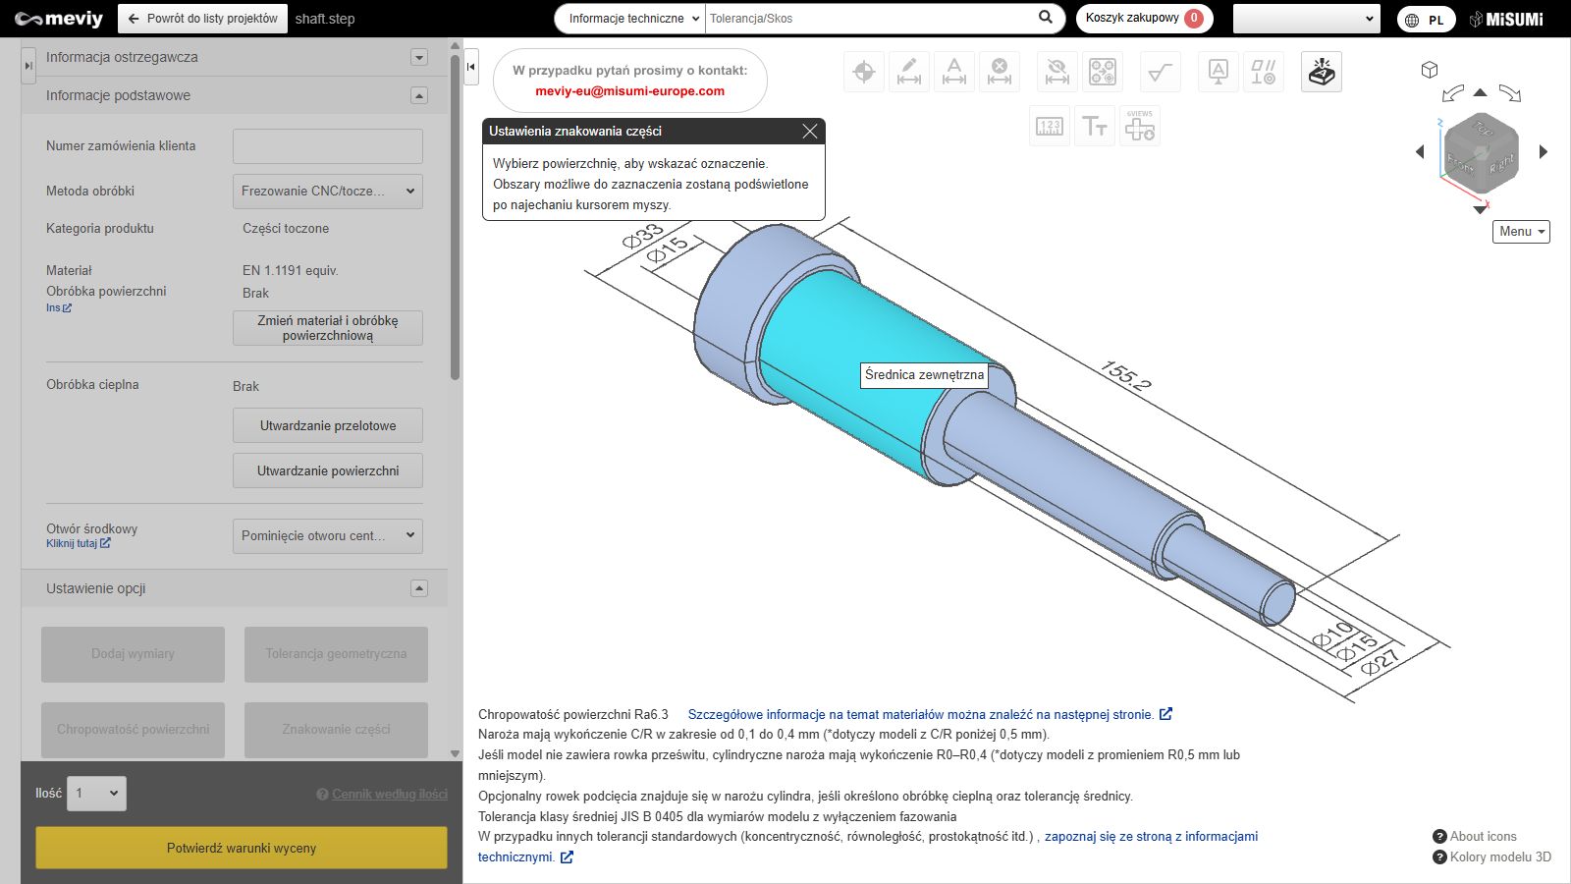This screenshot has height=884, width=1571.
Task: Open the hole pattern conversion tool
Action: pyautogui.click(x=1103, y=72)
